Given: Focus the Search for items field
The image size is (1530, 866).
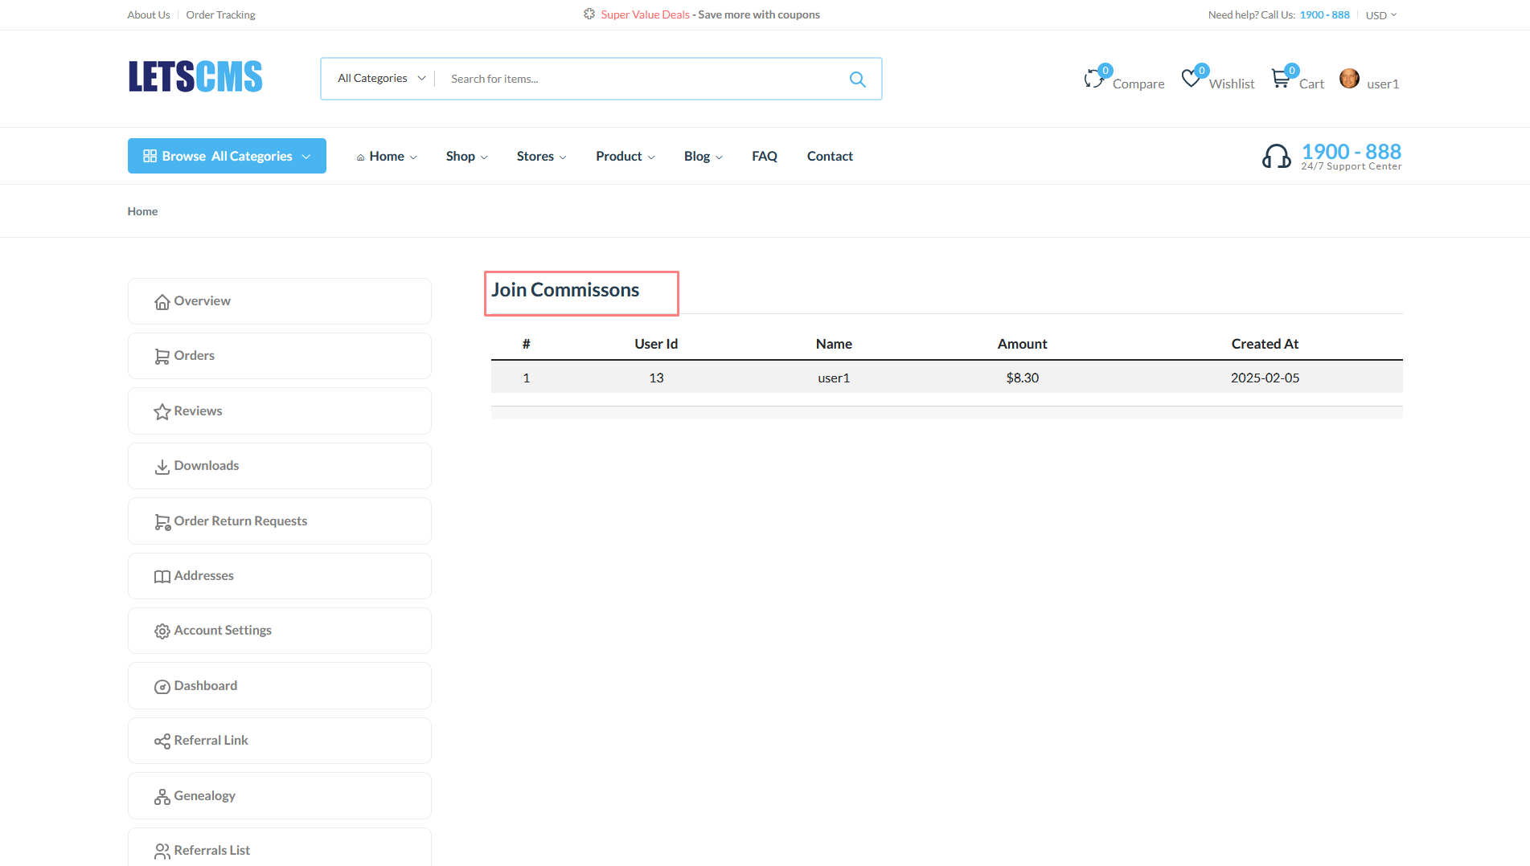Looking at the screenshot, I should pos(635,79).
